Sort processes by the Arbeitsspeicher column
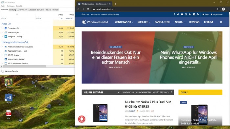 pyautogui.click(x=69, y=16)
